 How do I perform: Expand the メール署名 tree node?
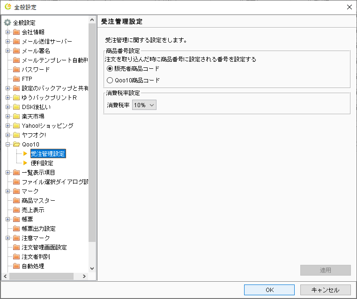(8, 51)
